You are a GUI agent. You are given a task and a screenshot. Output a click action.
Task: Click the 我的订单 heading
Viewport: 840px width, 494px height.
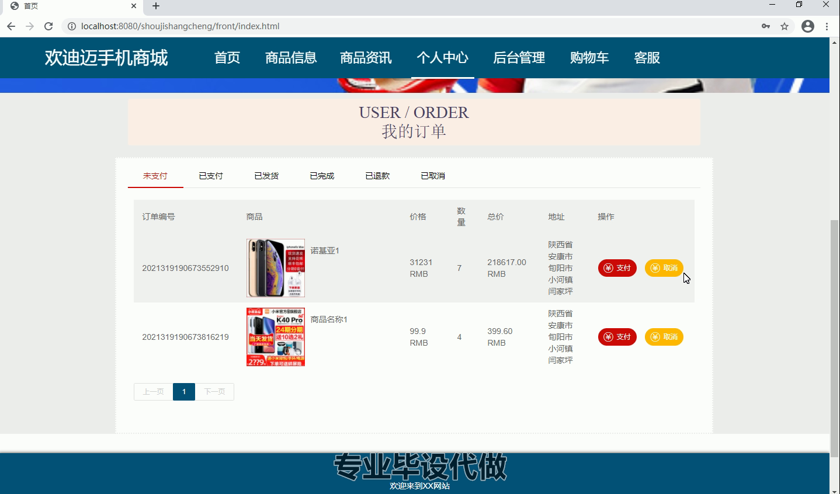coord(414,131)
